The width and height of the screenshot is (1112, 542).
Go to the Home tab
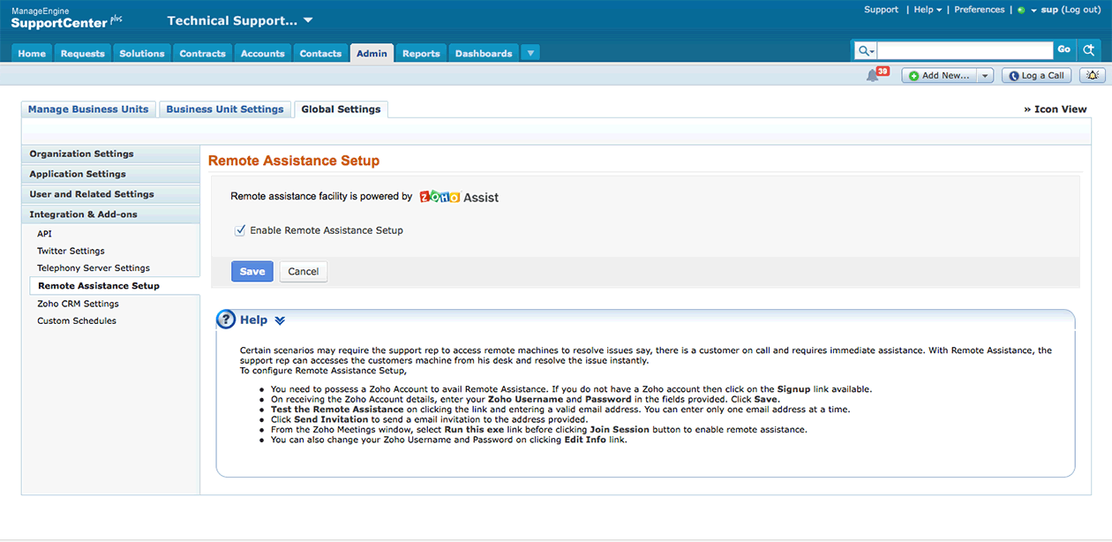tap(32, 53)
